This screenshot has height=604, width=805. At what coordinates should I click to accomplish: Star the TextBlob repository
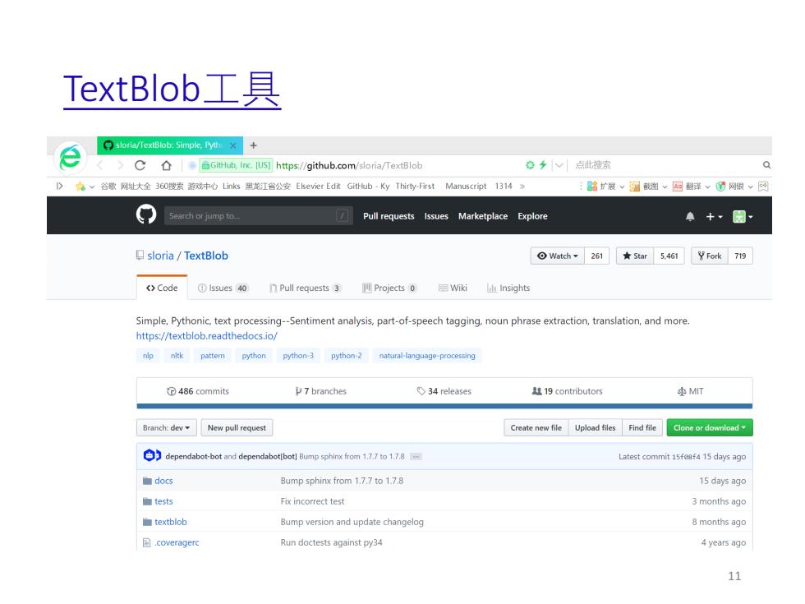pyautogui.click(x=635, y=256)
